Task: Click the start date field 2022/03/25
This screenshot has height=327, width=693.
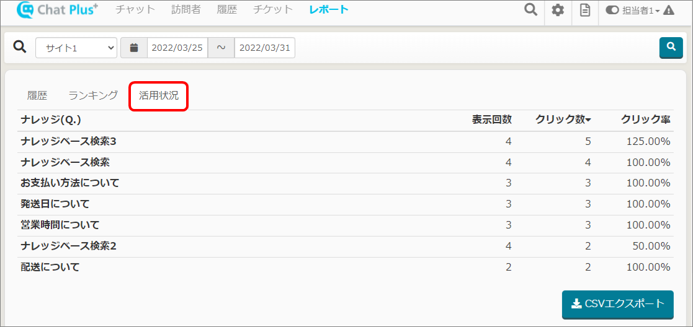Action: click(x=177, y=48)
